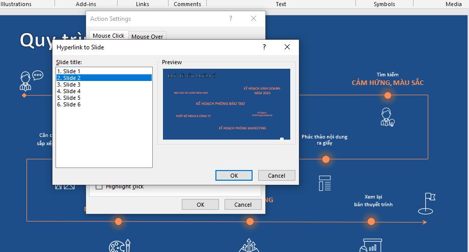Open the Illustrations ribbon group

point(16,4)
